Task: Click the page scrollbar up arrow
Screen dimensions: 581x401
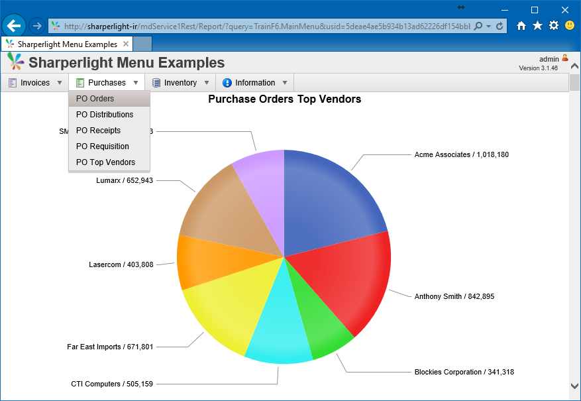Action: (574, 66)
